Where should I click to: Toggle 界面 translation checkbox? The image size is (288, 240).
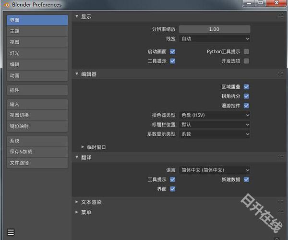tap(172, 189)
